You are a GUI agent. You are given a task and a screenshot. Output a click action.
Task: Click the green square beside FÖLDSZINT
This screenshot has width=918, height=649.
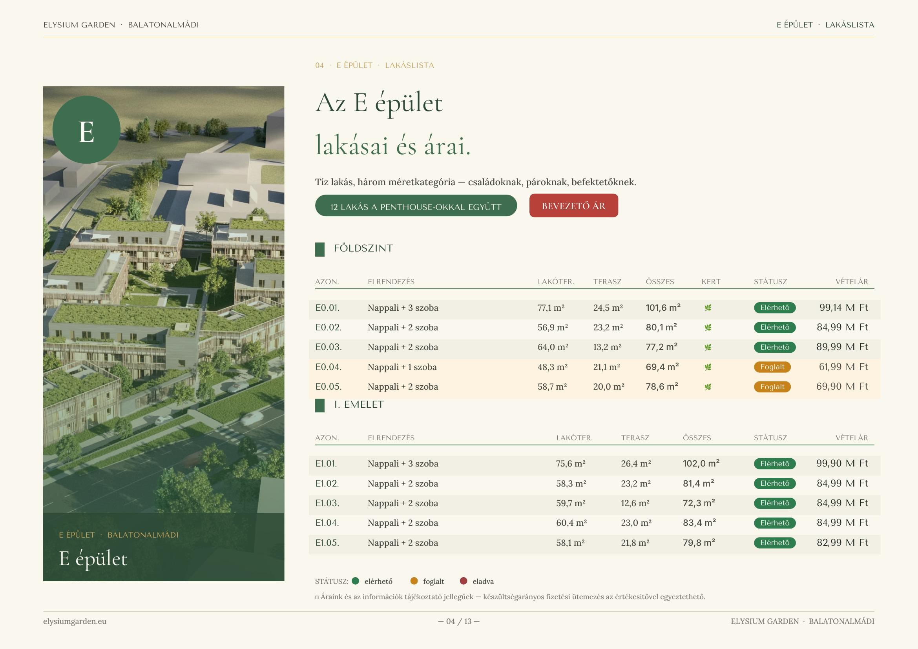pos(320,250)
